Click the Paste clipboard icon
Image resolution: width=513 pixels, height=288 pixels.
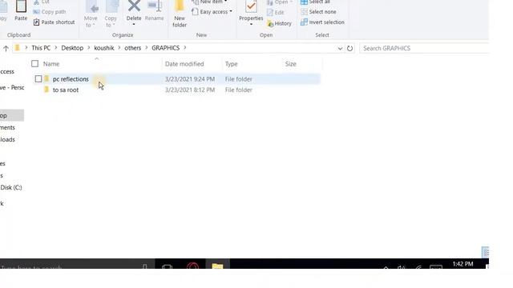tap(21, 6)
